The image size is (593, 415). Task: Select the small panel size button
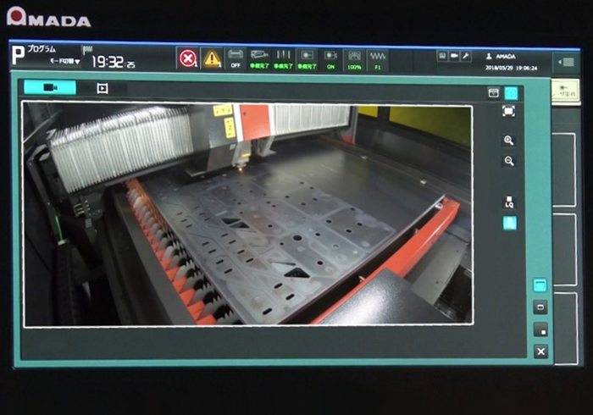point(540,329)
